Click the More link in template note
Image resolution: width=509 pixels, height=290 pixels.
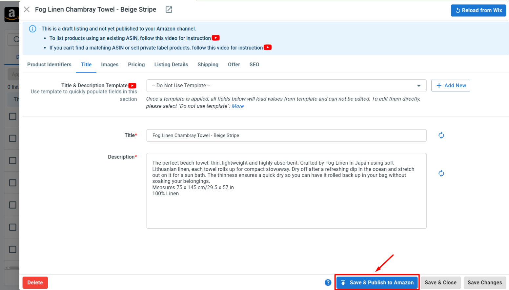pos(238,106)
